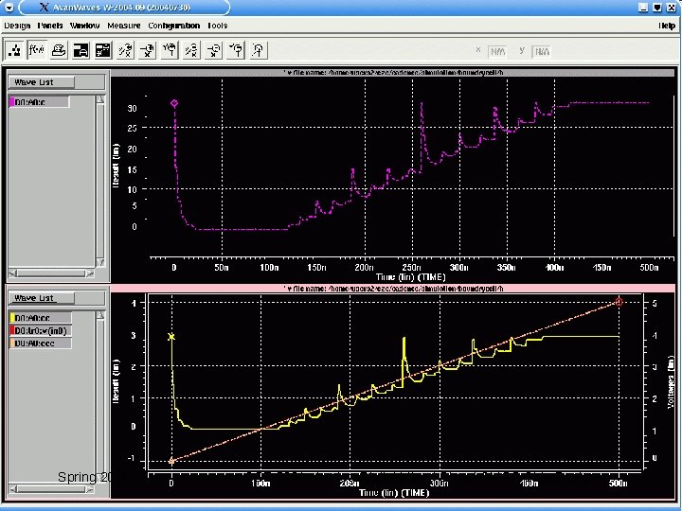Image resolution: width=682 pixels, height=511 pixels.
Task: Click the Y coordinate N/A field
Action: tap(542, 51)
